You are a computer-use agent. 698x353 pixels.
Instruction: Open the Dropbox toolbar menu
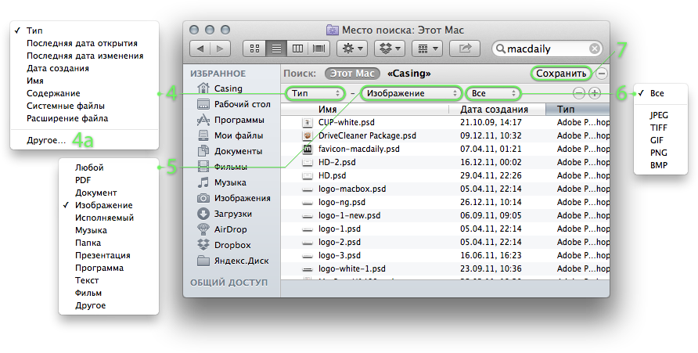(x=389, y=49)
